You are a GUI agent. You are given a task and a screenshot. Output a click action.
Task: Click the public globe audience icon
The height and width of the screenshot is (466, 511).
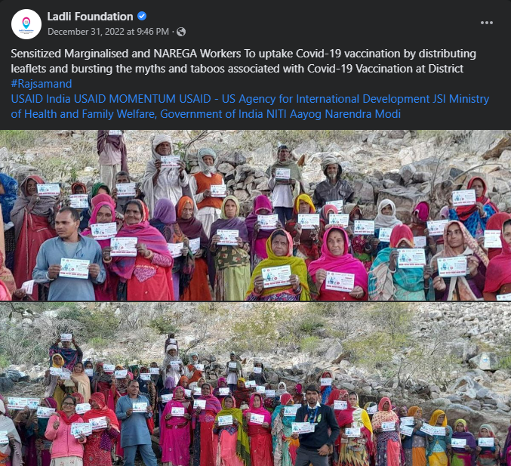[181, 32]
